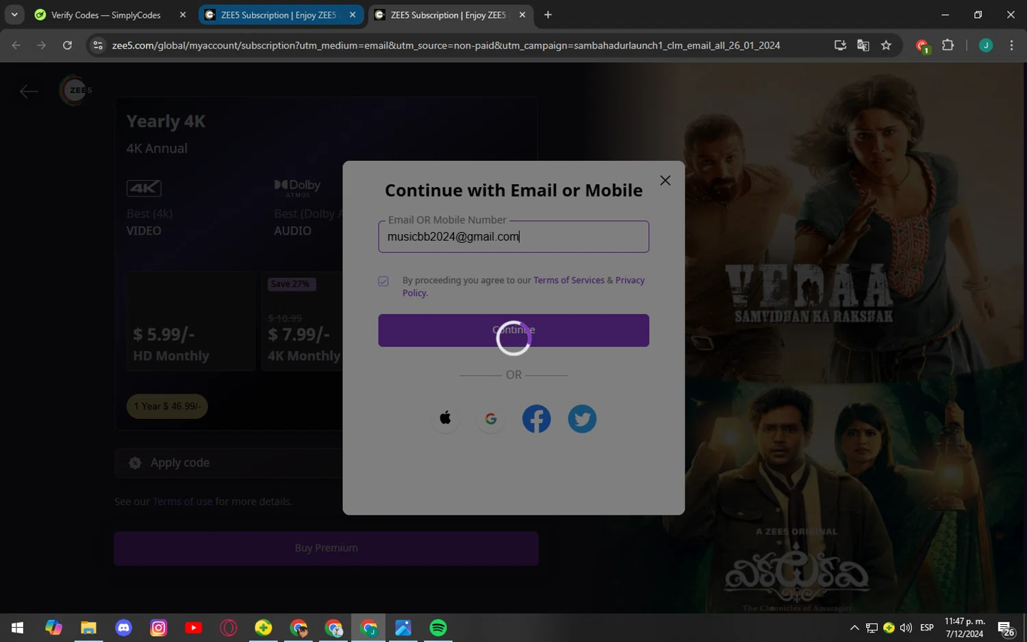This screenshot has height=642, width=1027.
Task: Select the $5.99 HD Monthly plan
Action: click(x=191, y=322)
